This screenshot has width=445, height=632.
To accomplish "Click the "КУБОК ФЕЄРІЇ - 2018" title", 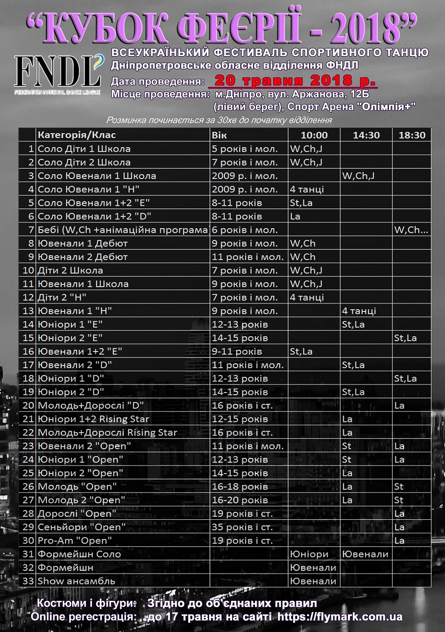I will [x=222, y=27].
